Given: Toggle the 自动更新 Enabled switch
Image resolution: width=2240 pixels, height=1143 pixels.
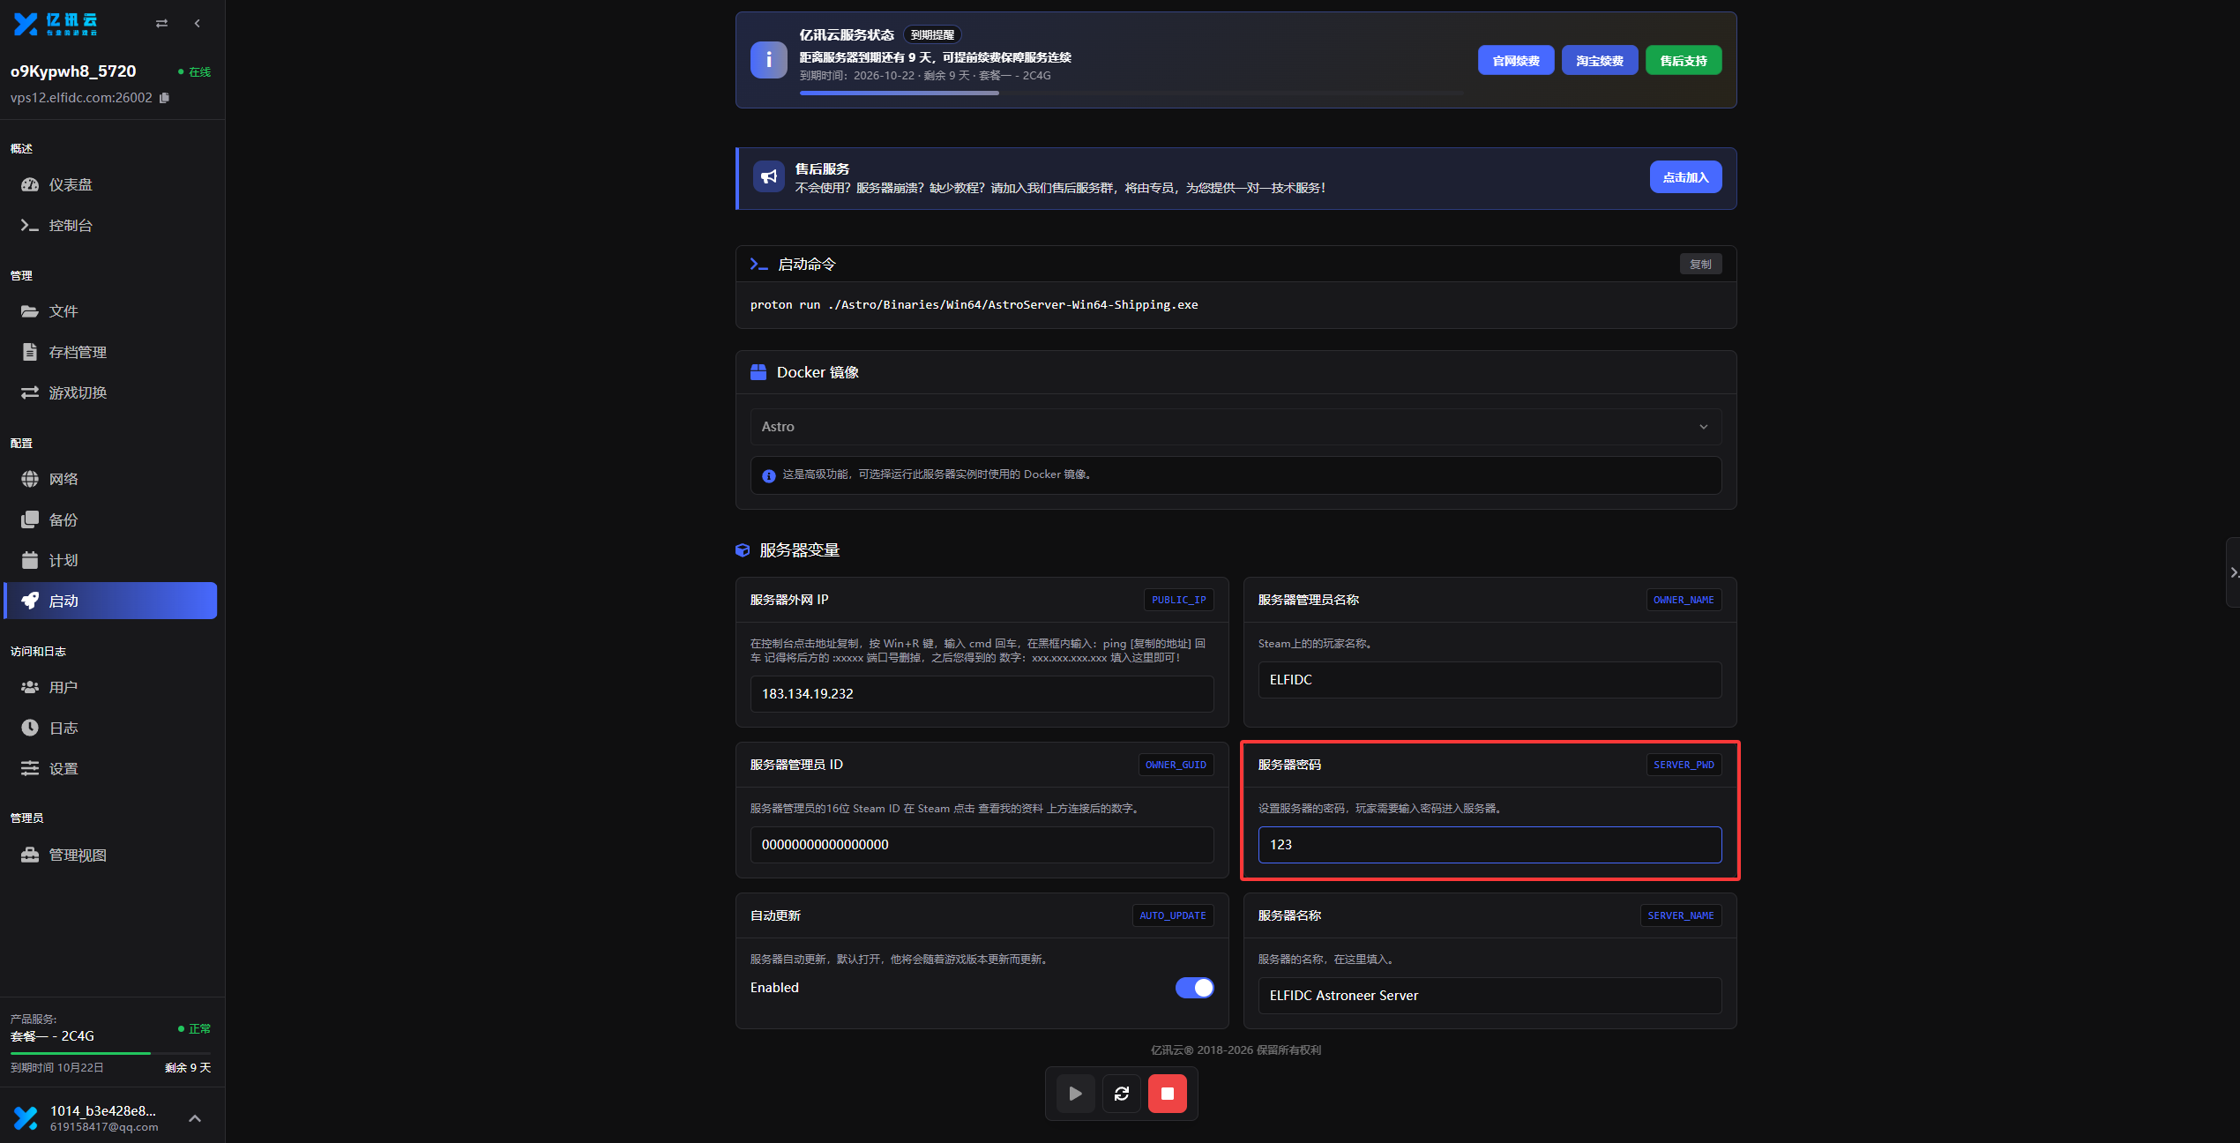Looking at the screenshot, I should tap(1194, 988).
